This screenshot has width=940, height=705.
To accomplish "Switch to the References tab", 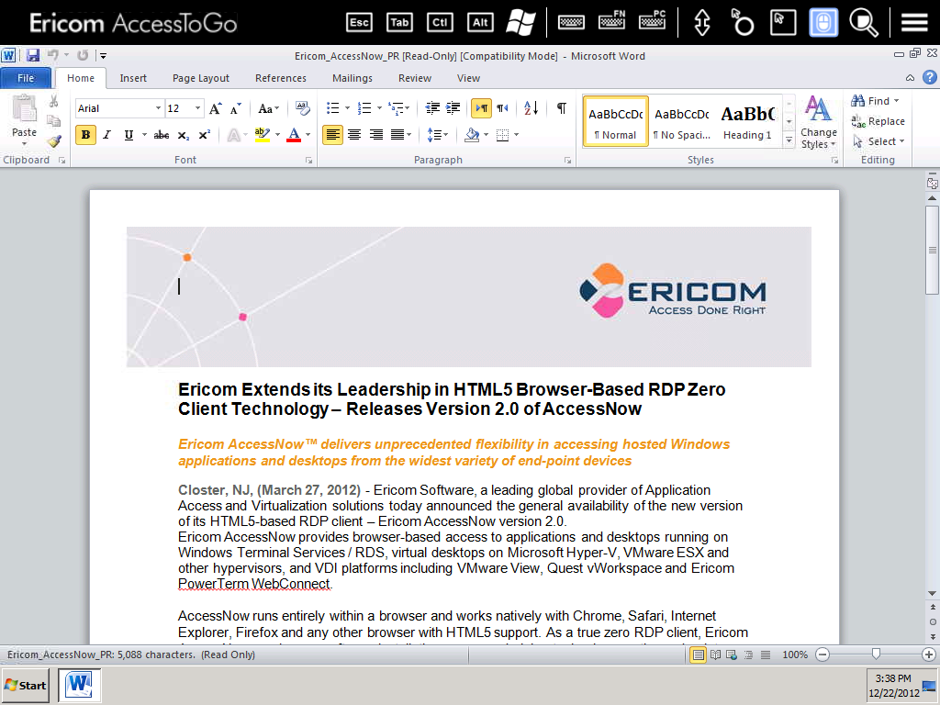I will point(281,78).
